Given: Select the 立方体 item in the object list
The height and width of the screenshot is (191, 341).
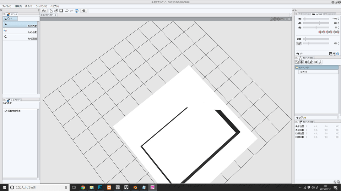Looking at the screenshot, I should click(304, 72).
